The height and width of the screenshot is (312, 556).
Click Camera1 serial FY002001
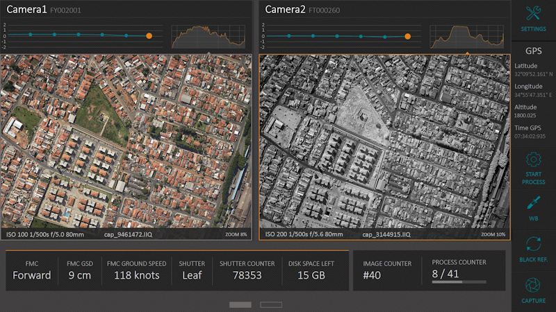pos(65,10)
